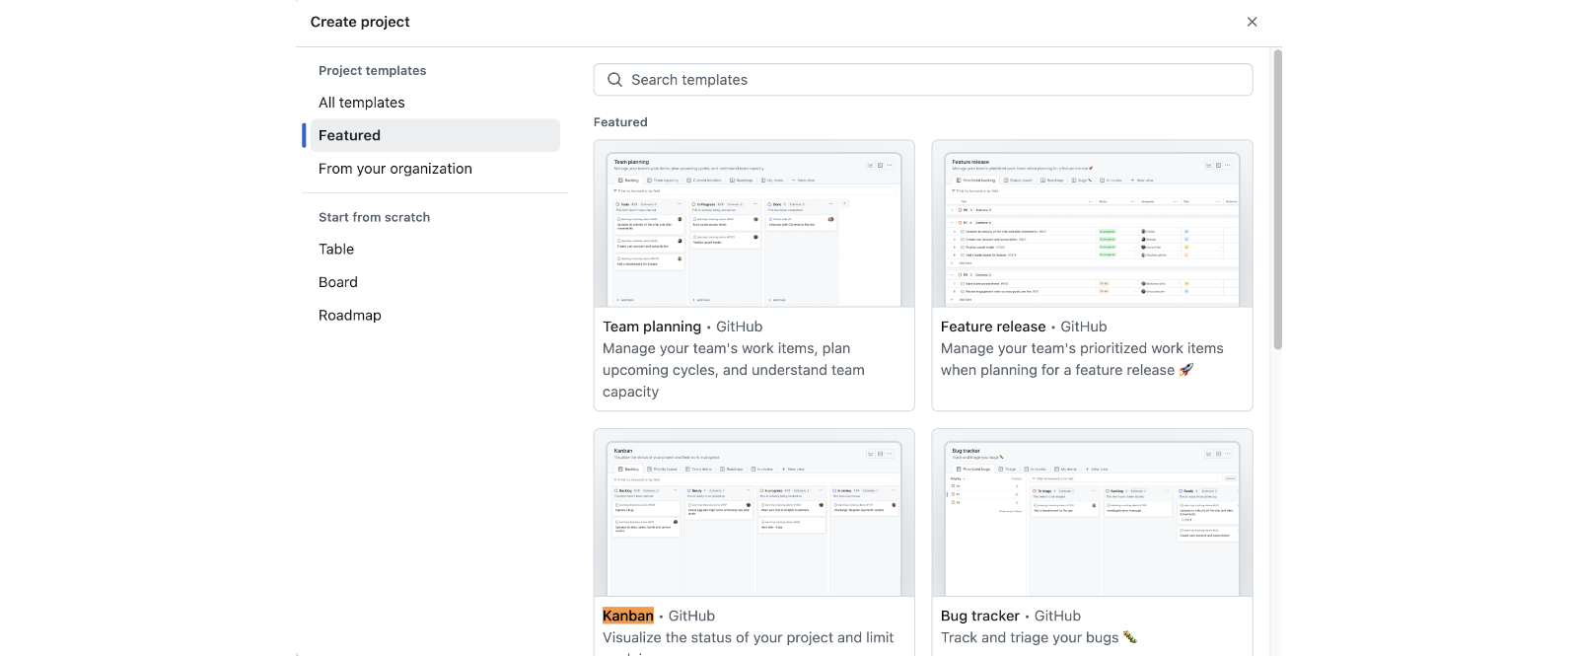The height and width of the screenshot is (656, 1578).
Task: Select All templates in the sidebar
Action: pos(361,103)
